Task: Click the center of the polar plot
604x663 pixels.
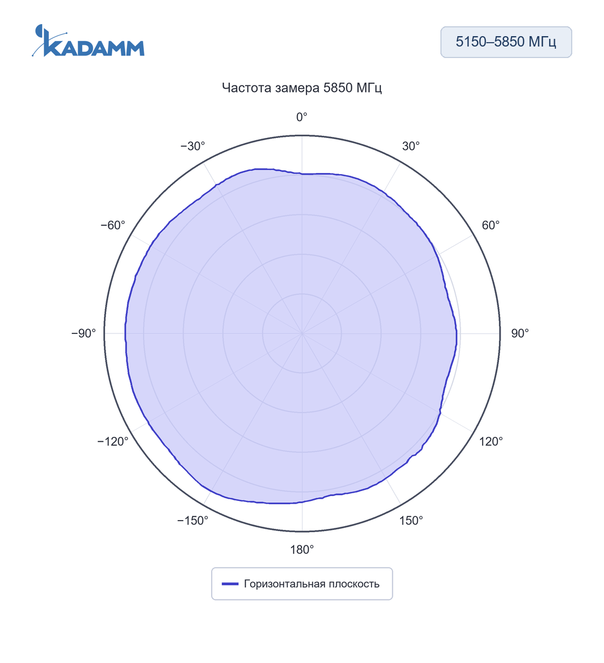Action: click(x=302, y=333)
